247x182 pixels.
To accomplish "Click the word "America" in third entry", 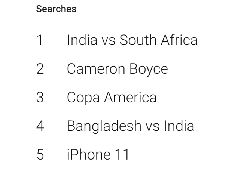I will click(x=130, y=98).
